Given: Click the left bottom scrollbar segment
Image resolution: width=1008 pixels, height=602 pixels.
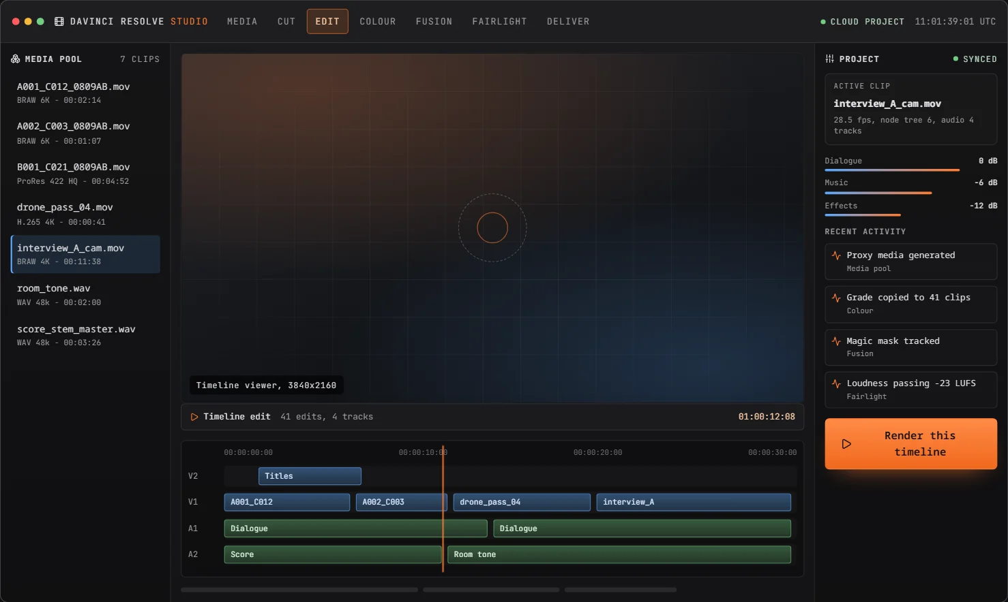Looking at the screenshot, I should (299, 590).
